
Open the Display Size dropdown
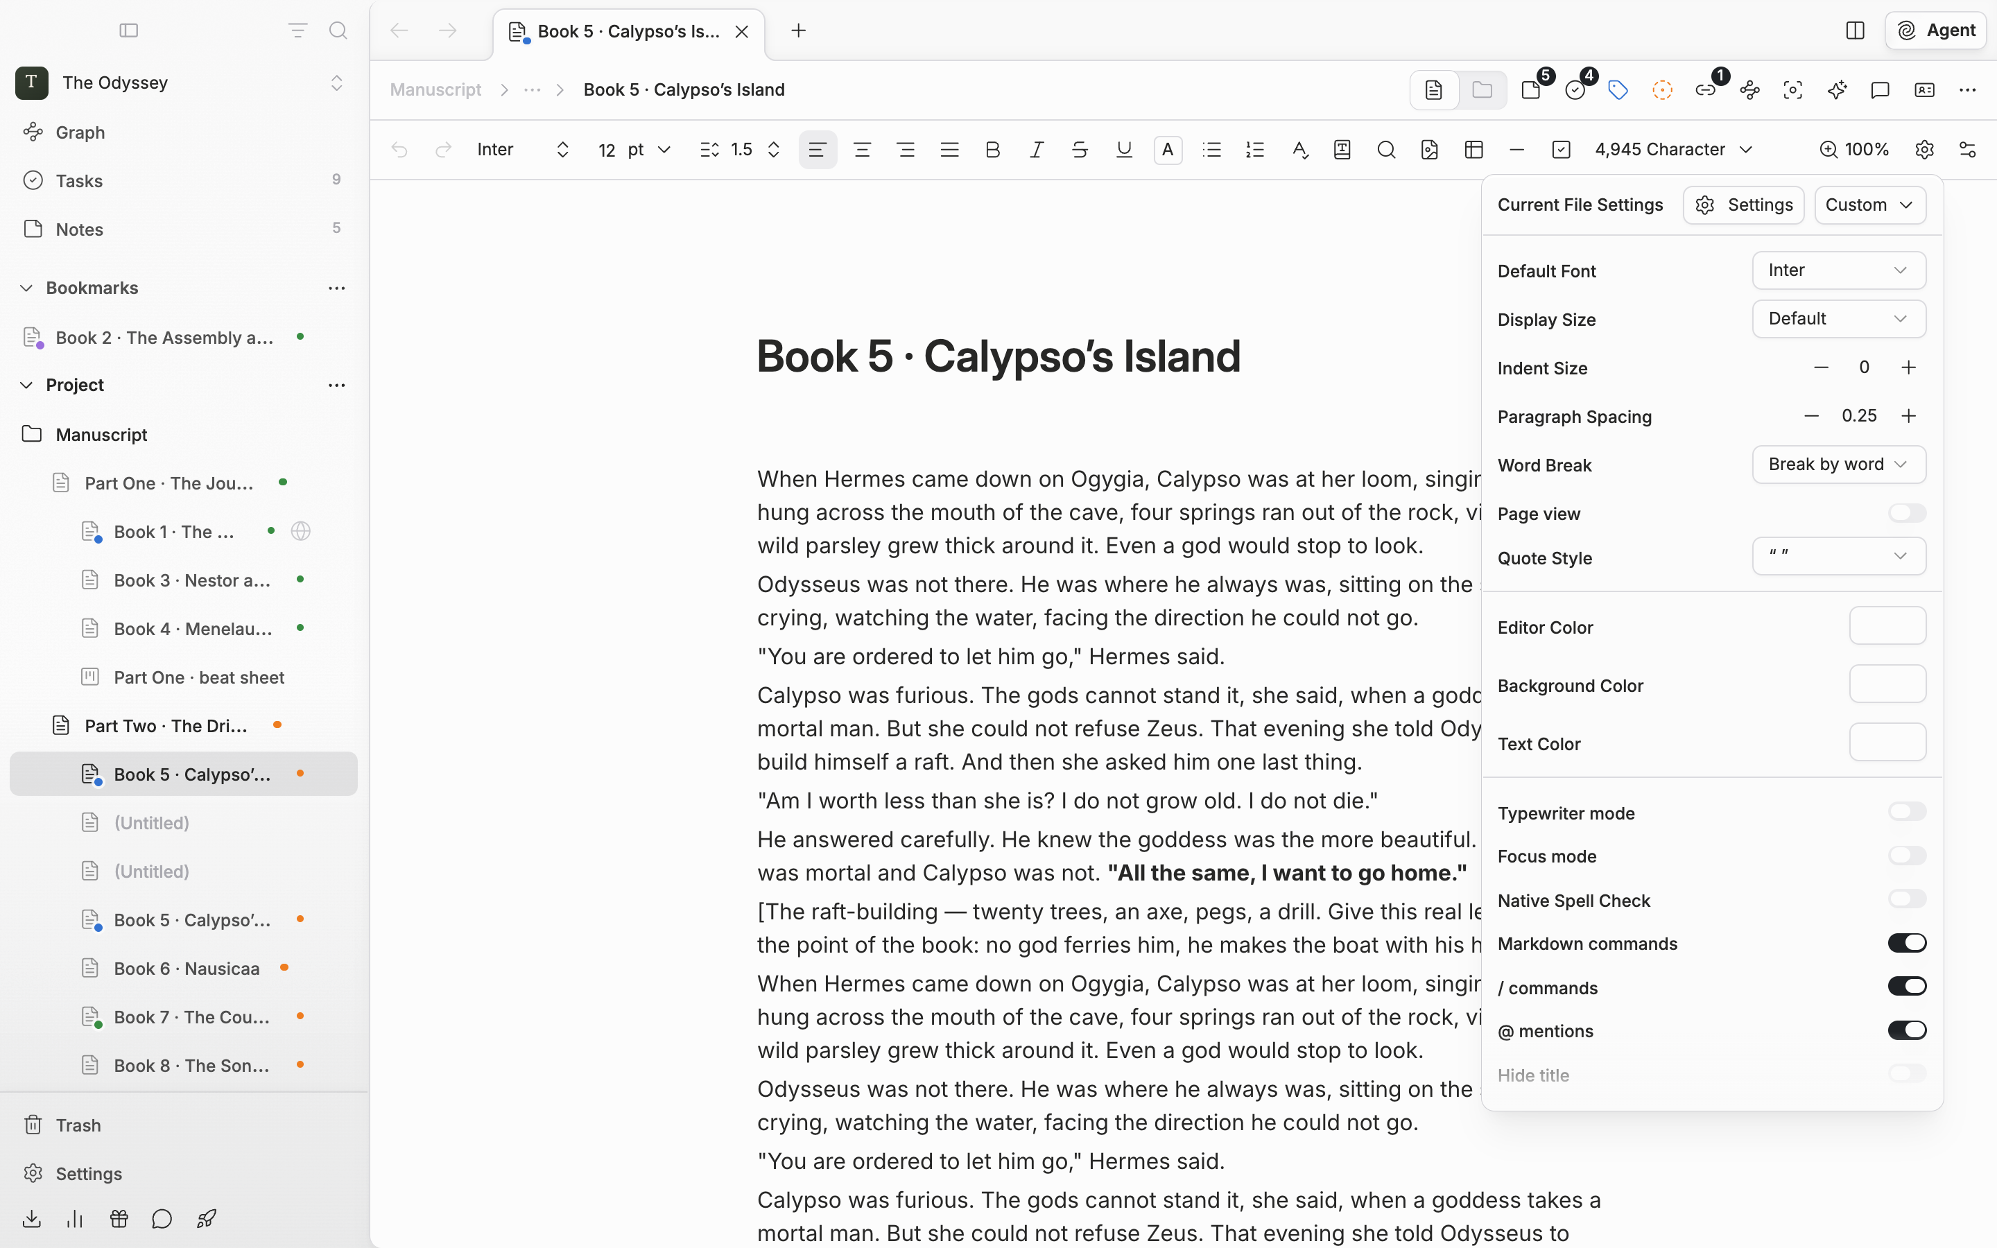coord(1839,319)
